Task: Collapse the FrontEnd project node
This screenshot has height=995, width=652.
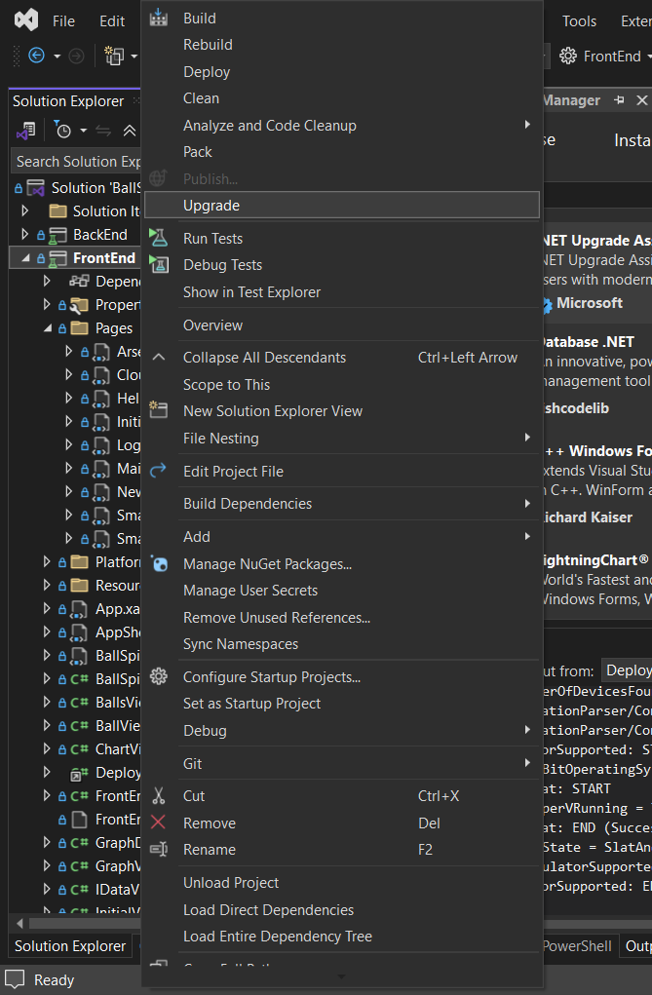Action: [x=26, y=258]
